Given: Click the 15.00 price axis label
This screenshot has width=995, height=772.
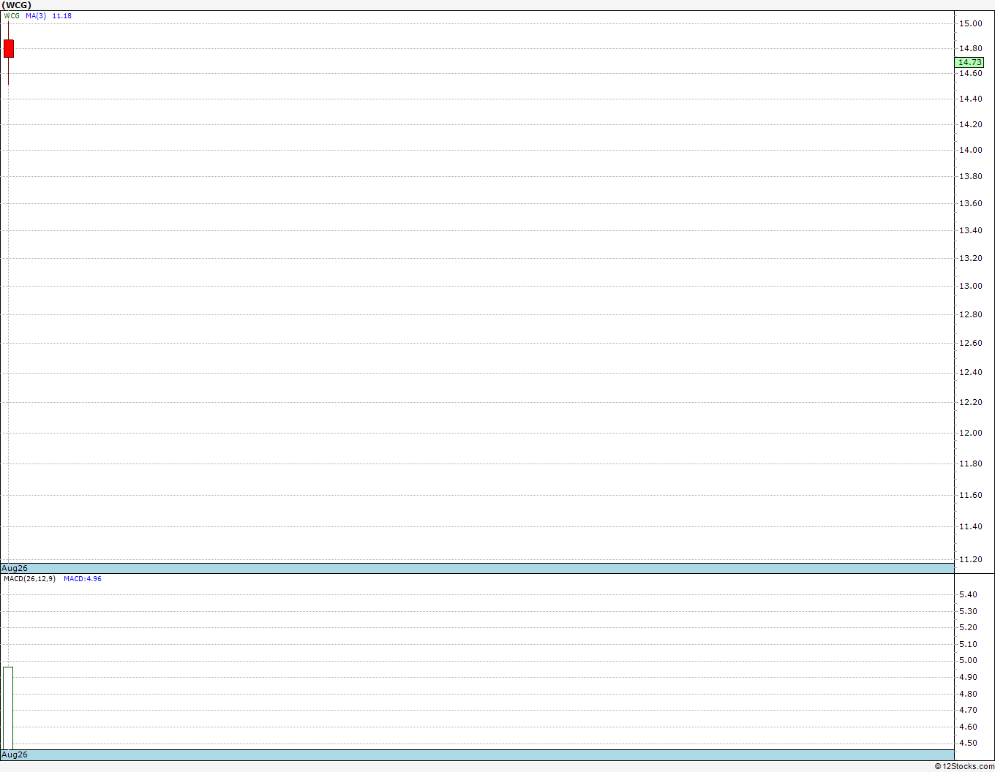Looking at the screenshot, I should click(x=971, y=23).
